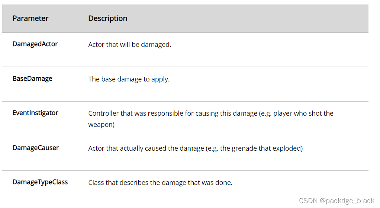Viewport: 380px width, 208px height.
Task: Click the Description column header
Action: click(107, 19)
